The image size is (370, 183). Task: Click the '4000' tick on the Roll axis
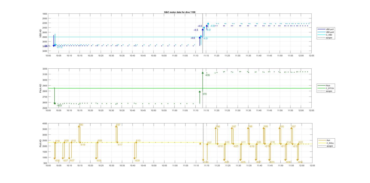click(45, 123)
